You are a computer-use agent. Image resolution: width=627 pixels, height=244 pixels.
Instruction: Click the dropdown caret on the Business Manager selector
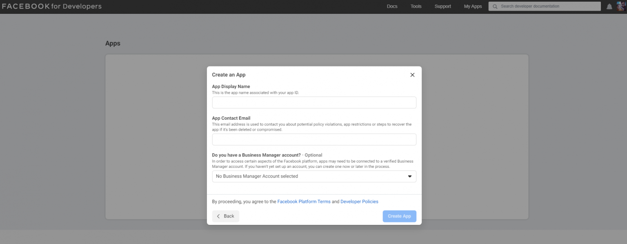click(x=409, y=176)
